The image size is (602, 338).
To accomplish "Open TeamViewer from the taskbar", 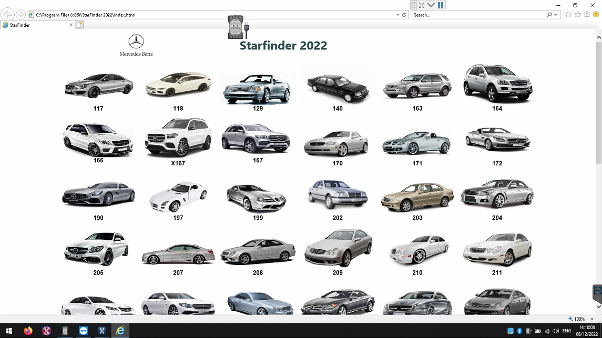I will (x=83, y=331).
